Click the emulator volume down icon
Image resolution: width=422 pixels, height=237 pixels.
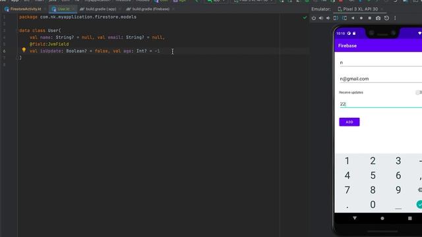click(328, 18)
